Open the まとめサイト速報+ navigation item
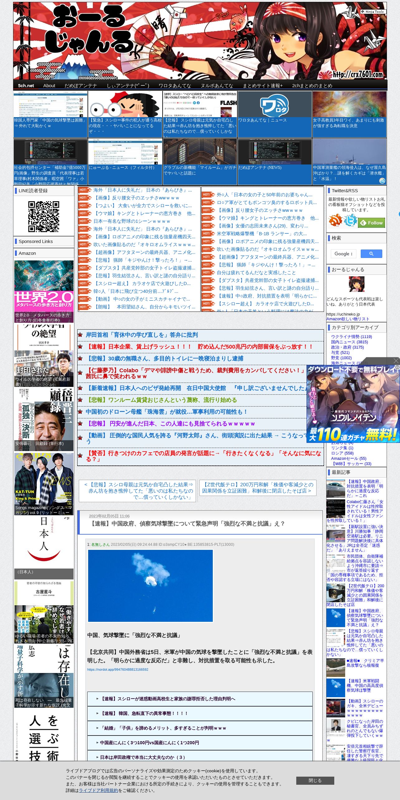400x800 pixels. pos(263,86)
